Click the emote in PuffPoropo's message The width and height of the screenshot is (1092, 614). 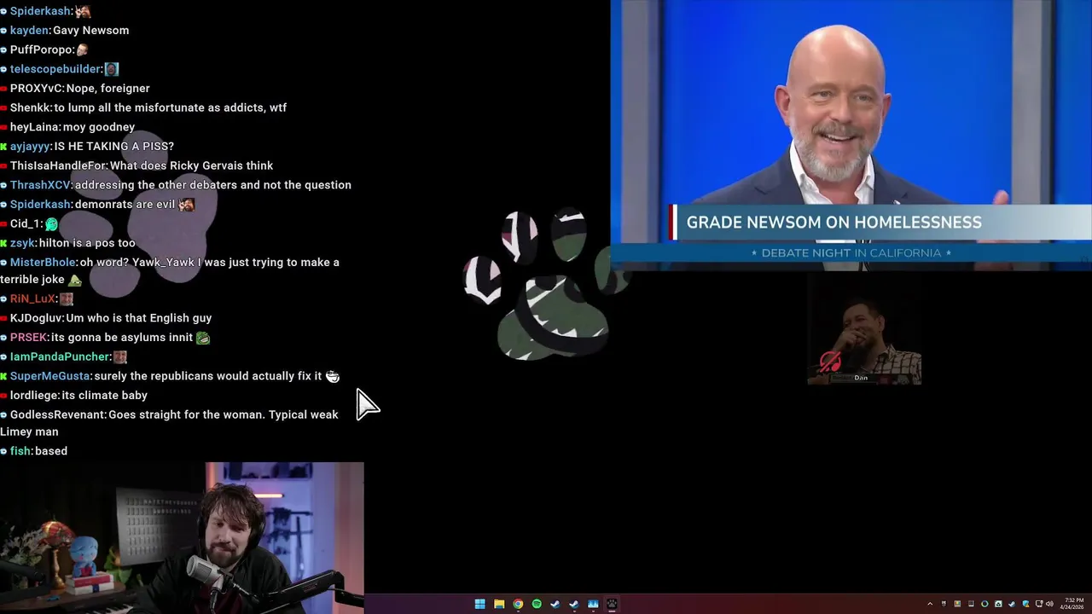pyautogui.click(x=82, y=49)
